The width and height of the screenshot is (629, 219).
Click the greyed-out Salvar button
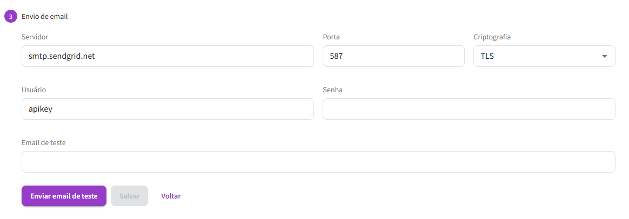[129, 196]
